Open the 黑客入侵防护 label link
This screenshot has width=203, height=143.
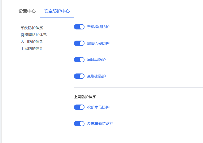98,43
